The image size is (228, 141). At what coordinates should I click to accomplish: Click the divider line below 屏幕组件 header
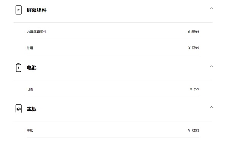(x=113, y=22)
